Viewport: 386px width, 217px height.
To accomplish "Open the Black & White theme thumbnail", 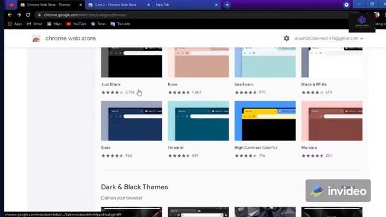I will (332, 62).
